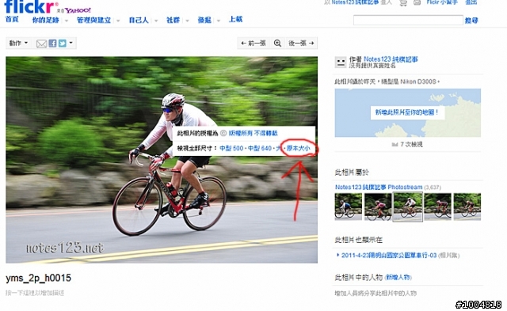Open 自己人 navigation item

(x=139, y=20)
